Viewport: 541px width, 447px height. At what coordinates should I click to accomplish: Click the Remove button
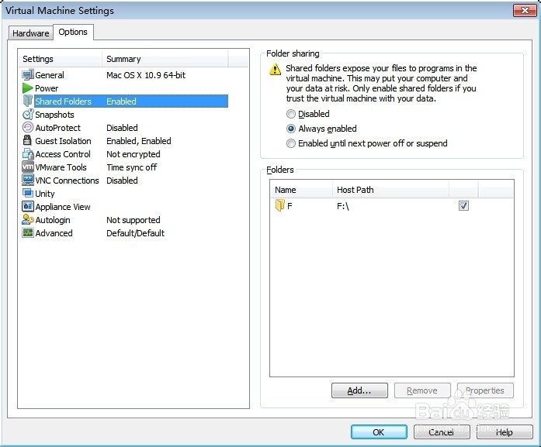[x=422, y=390]
